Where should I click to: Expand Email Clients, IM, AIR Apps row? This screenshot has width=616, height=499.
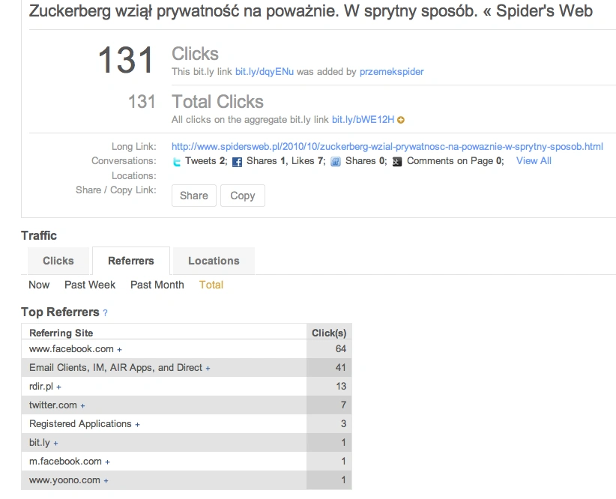click(208, 369)
